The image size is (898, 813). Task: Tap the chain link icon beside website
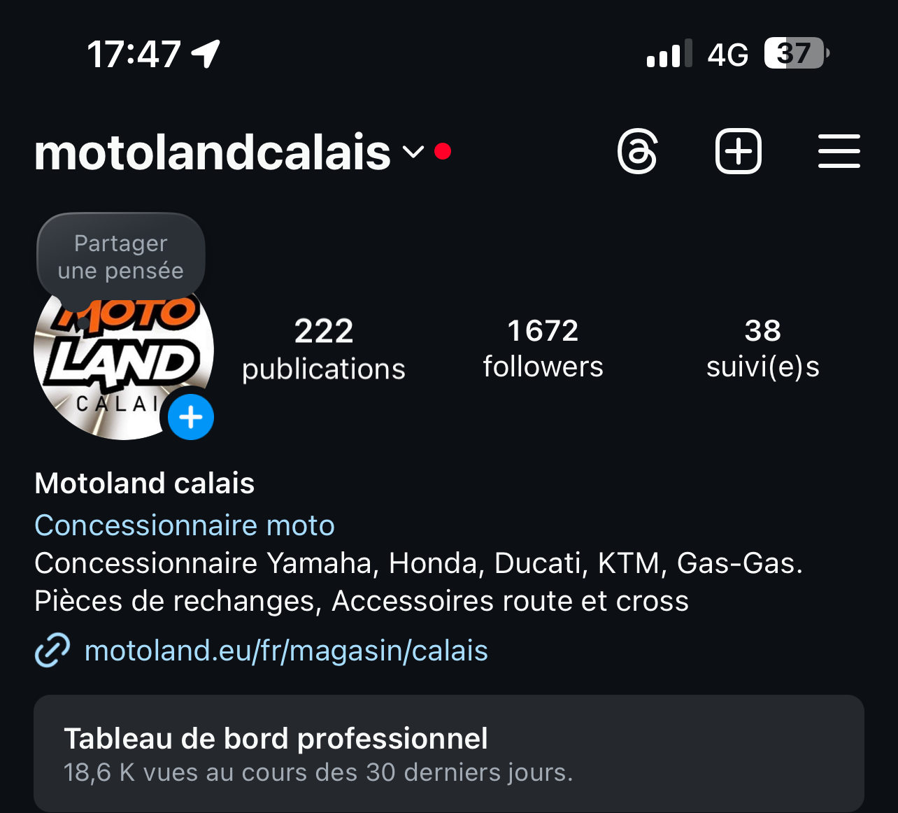click(52, 650)
